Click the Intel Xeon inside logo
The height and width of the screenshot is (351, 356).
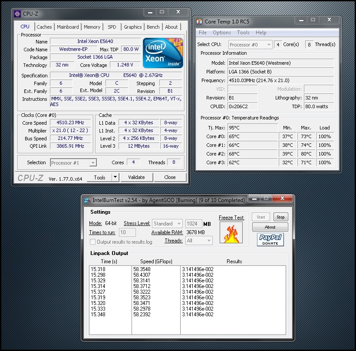[x=163, y=53]
